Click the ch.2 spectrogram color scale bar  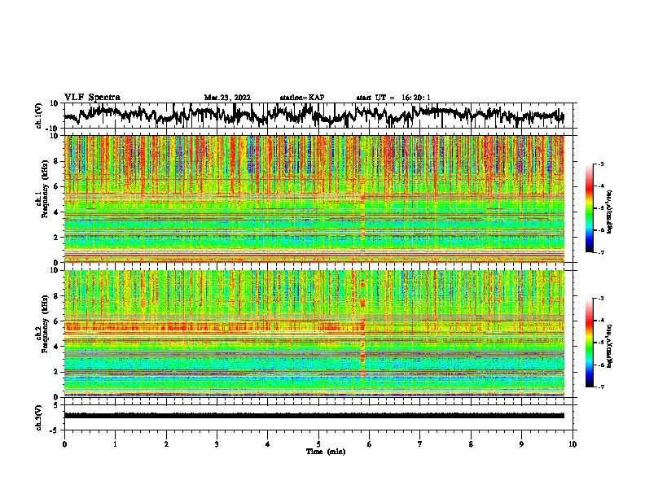[x=589, y=343]
